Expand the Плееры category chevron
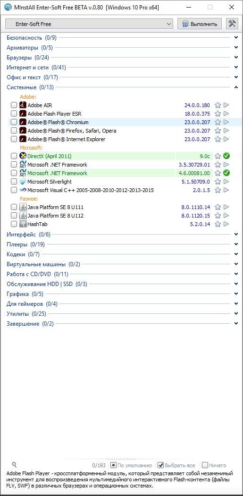The image size is (243, 496). coord(236,244)
